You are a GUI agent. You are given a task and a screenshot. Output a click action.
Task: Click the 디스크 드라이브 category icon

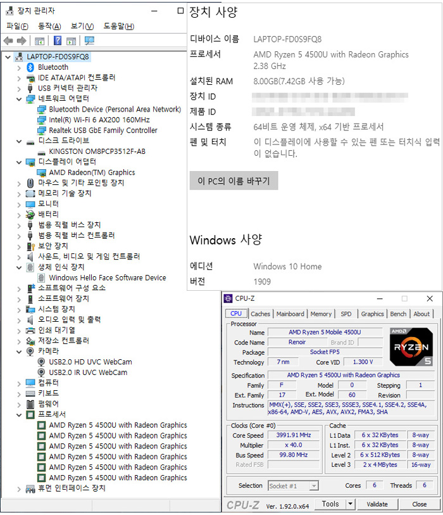pyautogui.click(x=30, y=141)
